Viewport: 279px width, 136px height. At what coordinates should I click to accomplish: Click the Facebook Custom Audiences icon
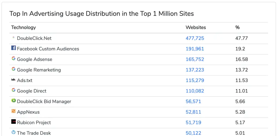coord(14,48)
